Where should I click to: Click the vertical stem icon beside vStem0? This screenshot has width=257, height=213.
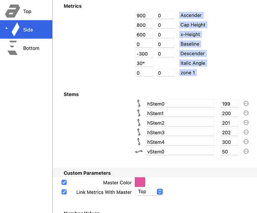pos(139,152)
